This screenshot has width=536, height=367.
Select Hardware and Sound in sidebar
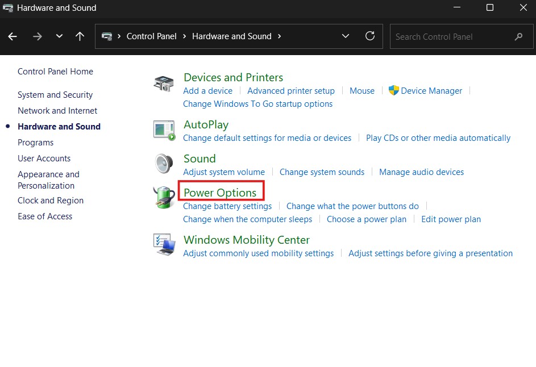point(59,127)
